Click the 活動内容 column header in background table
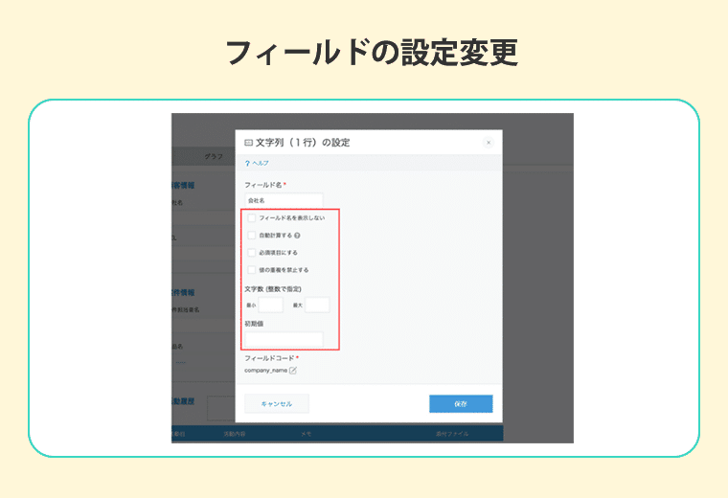This screenshot has height=498, width=728. pyautogui.click(x=235, y=434)
